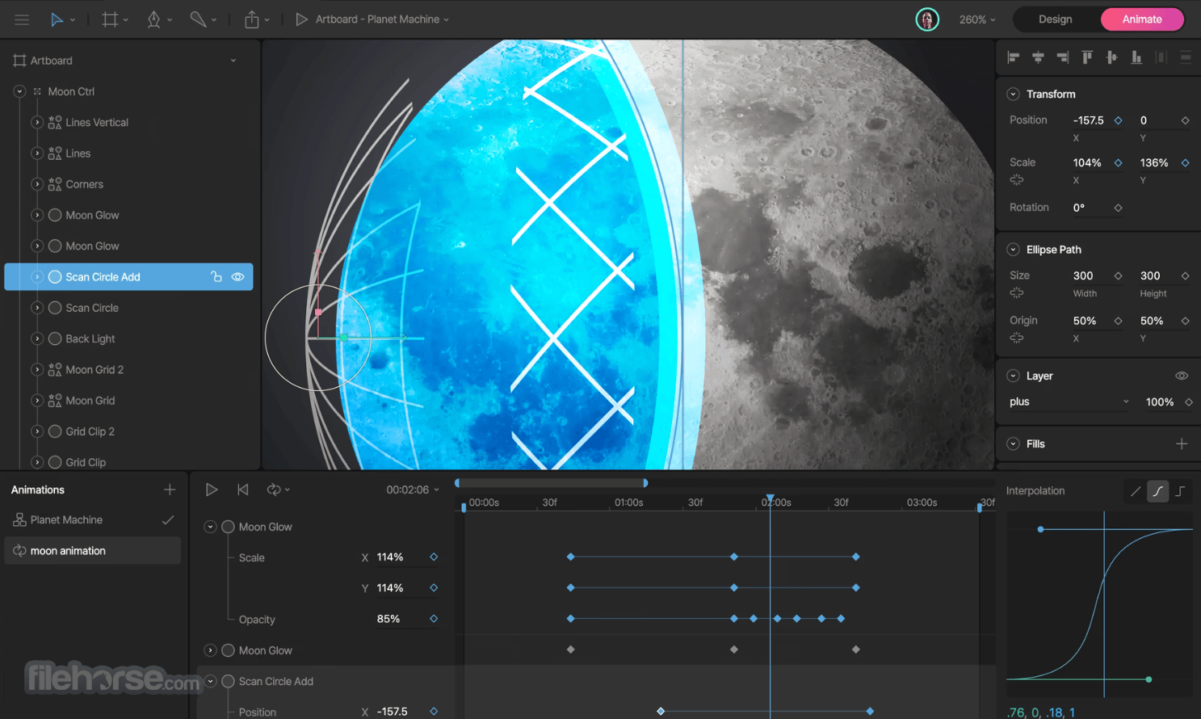Click timeline range scrollbar
This screenshot has width=1201, height=719.
[552, 483]
